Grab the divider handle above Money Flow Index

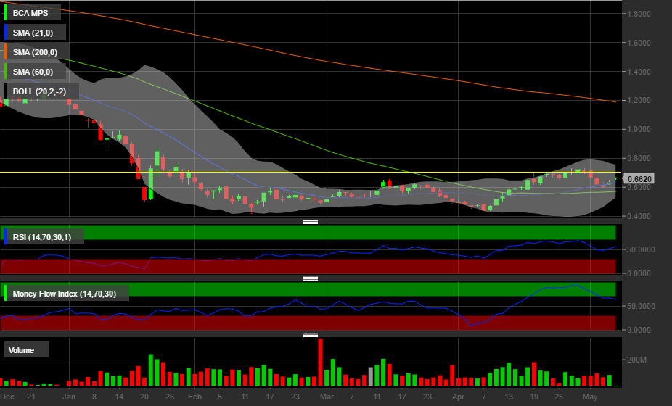pos(311,278)
